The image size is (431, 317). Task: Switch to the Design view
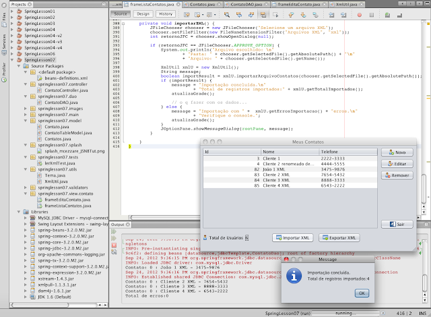tap(142, 13)
